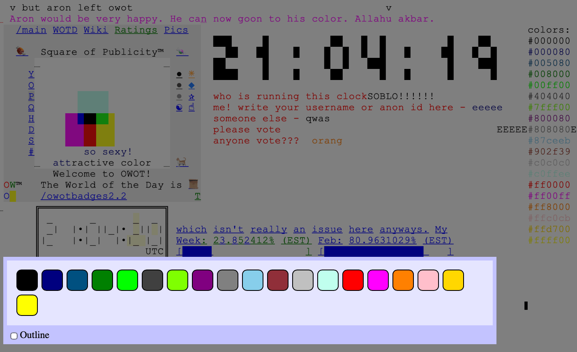Viewport: 577px width, 352px height.
Task: Select the yellow swatch on second row
Action: point(27,305)
